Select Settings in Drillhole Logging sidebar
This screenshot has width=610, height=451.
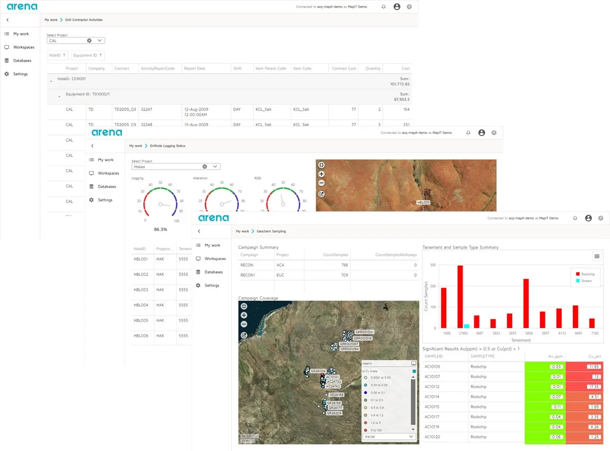click(101, 200)
